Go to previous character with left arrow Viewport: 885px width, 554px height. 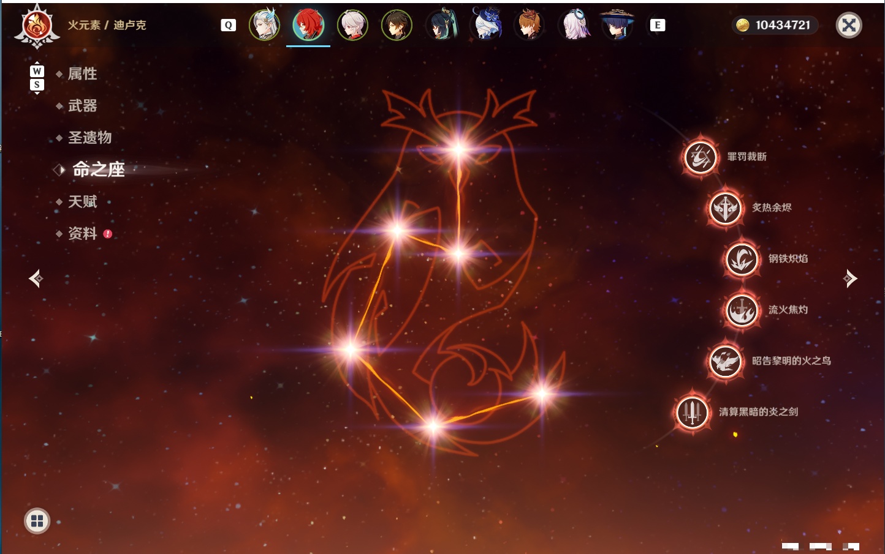[36, 279]
